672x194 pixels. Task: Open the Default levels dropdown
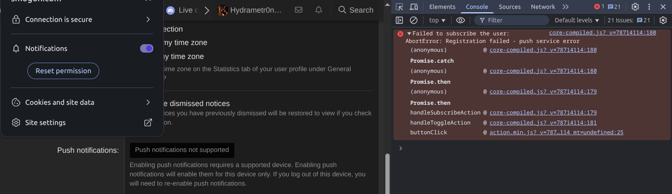[576, 20]
